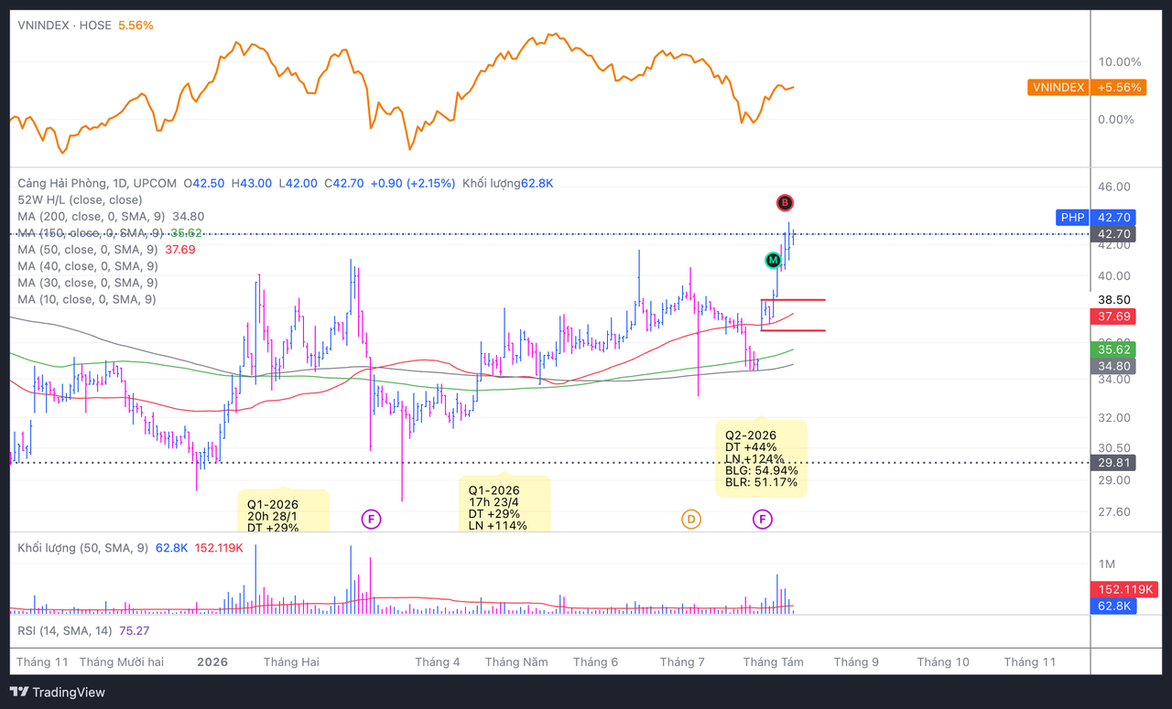Click the TradingView logo
1172x709 pixels.
(x=58, y=693)
